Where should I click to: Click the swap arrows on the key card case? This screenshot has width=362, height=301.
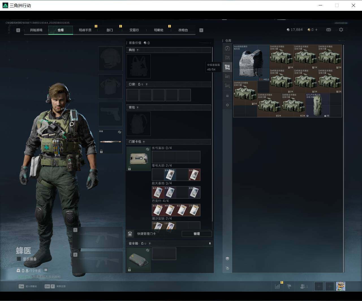[148, 149]
